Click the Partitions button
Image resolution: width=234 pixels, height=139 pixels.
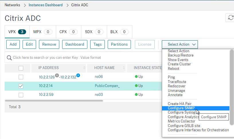pos(119,45)
